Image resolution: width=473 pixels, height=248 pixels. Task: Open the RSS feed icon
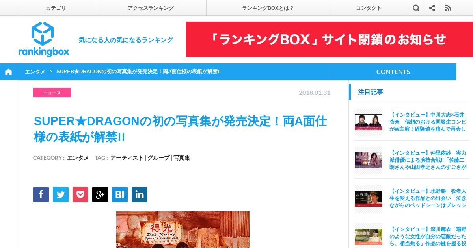pyautogui.click(x=448, y=8)
